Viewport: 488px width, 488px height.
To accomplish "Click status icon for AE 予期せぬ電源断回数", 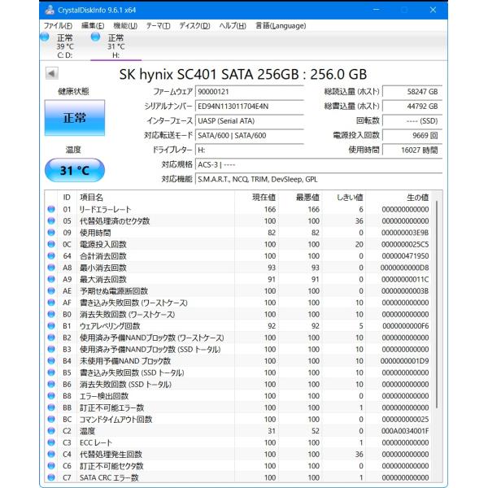I will tap(51, 291).
